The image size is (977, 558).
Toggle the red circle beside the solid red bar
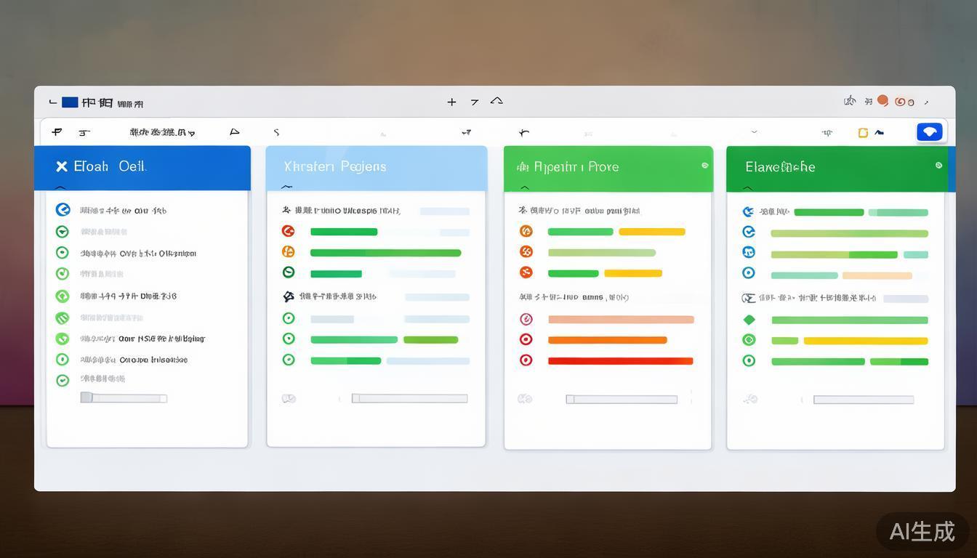[526, 360]
